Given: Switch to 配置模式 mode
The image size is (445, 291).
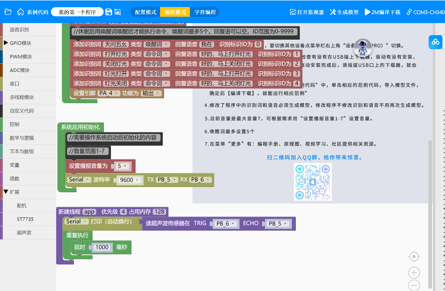Looking at the screenshot, I should click(145, 12).
